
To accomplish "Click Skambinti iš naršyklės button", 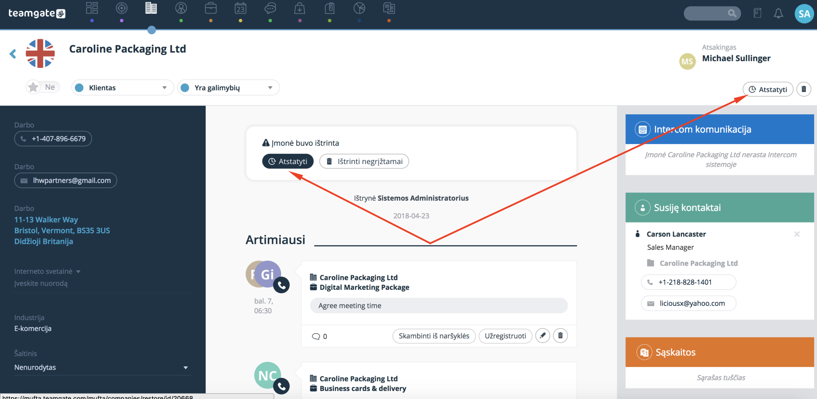I will click(434, 336).
